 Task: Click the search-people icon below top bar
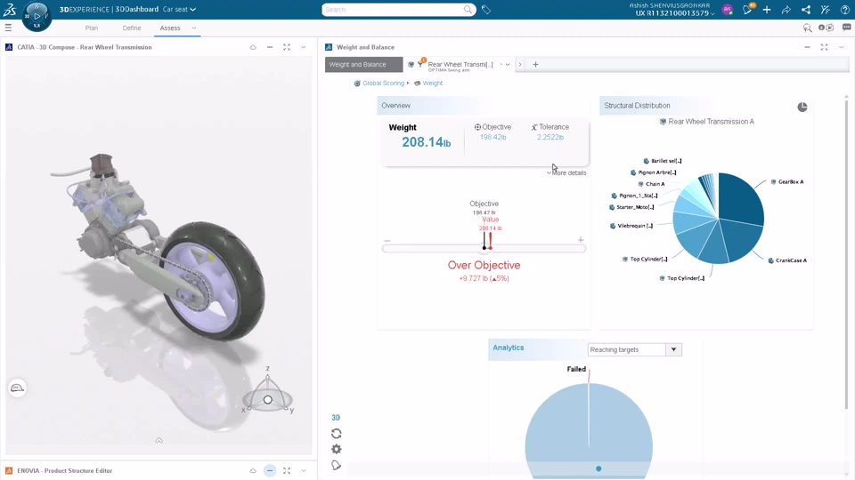(x=808, y=28)
